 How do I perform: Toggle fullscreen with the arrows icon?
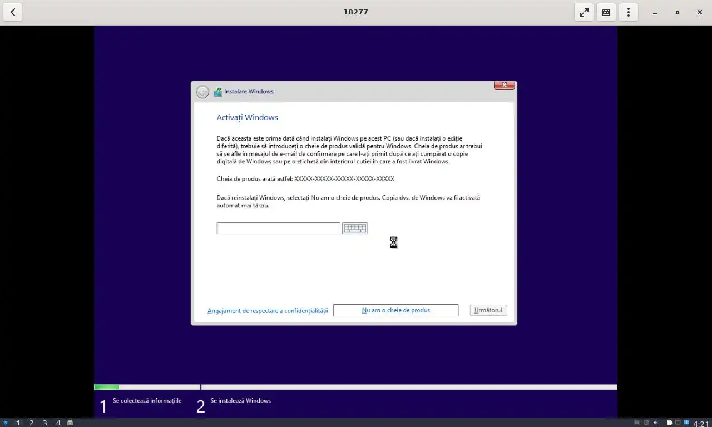pos(584,12)
